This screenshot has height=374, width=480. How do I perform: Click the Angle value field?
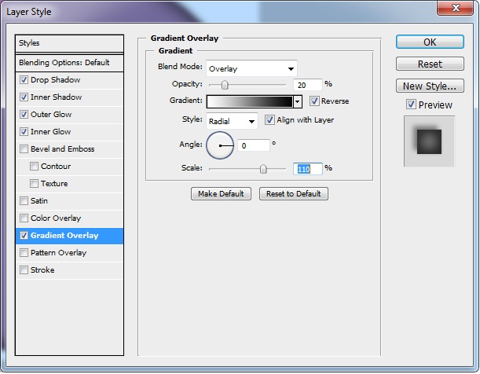point(254,145)
